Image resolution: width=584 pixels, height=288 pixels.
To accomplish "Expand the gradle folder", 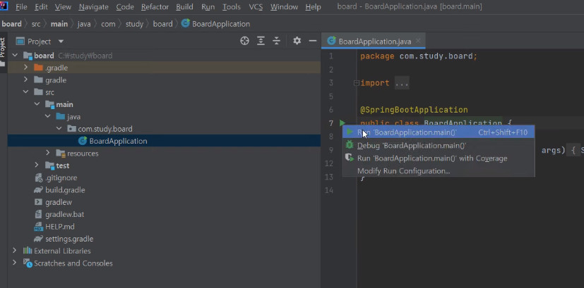I will pyautogui.click(x=25, y=80).
